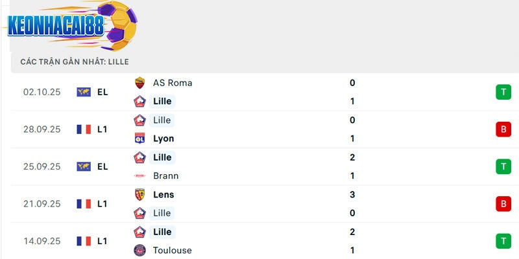Image resolution: width=519 pixels, height=259 pixels.
Task: Click the red B badge for the Lyon match
Action: point(503,129)
